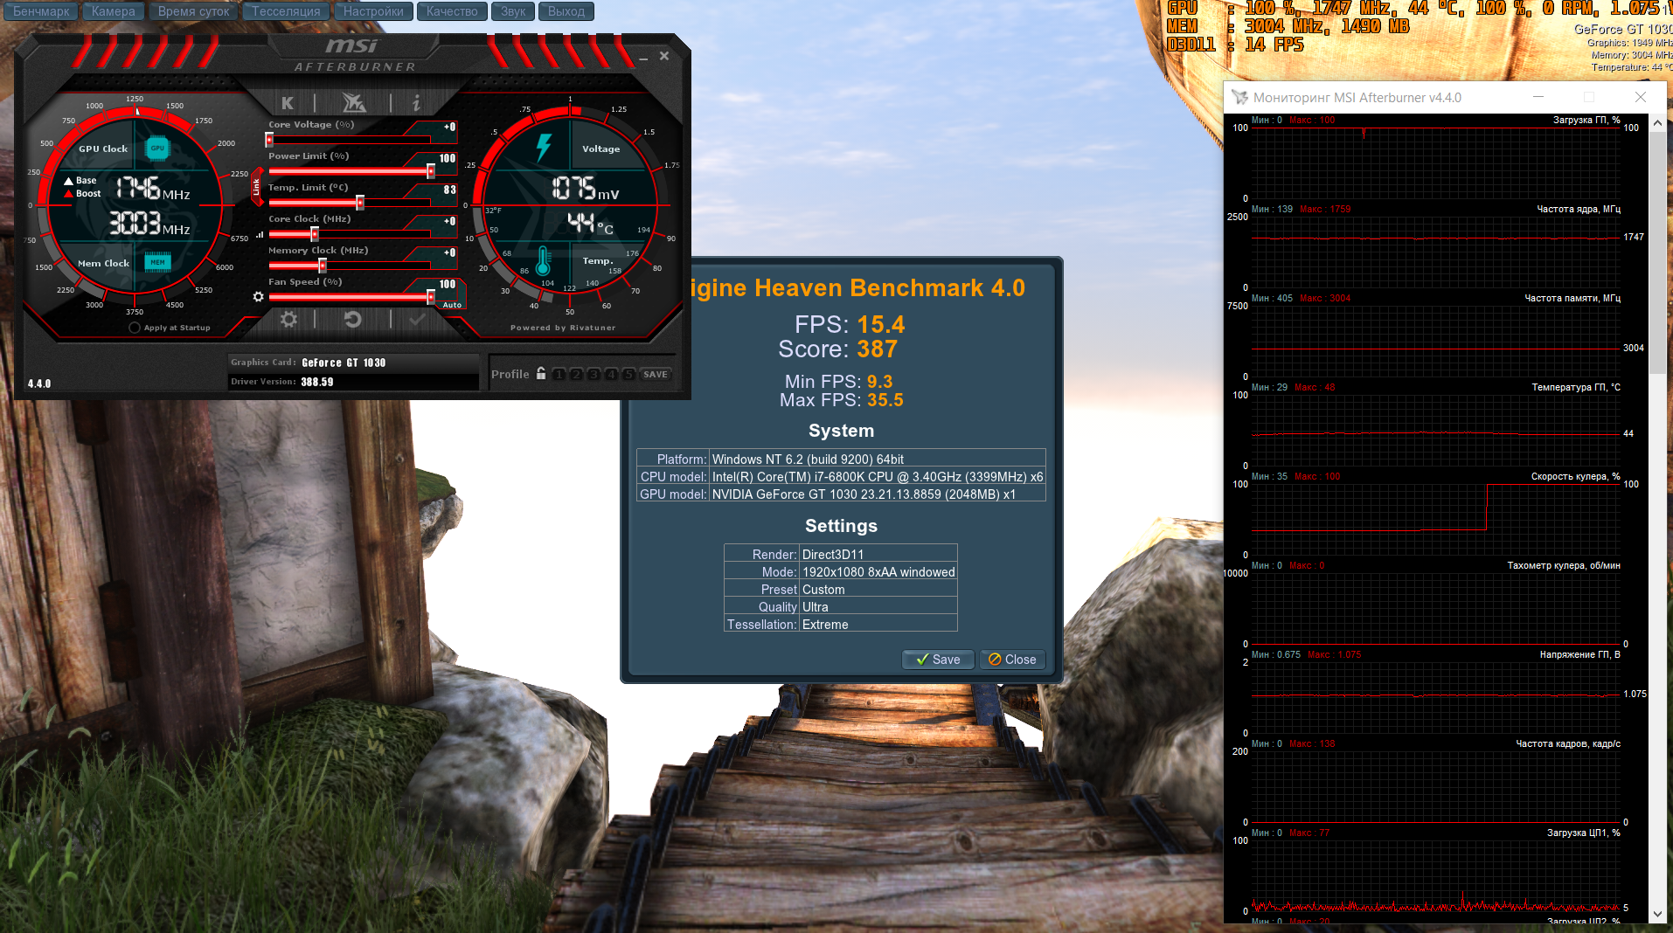1673x933 pixels.
Task: Minimize the MSI Afterburner skin window
Action: point(643,58)
